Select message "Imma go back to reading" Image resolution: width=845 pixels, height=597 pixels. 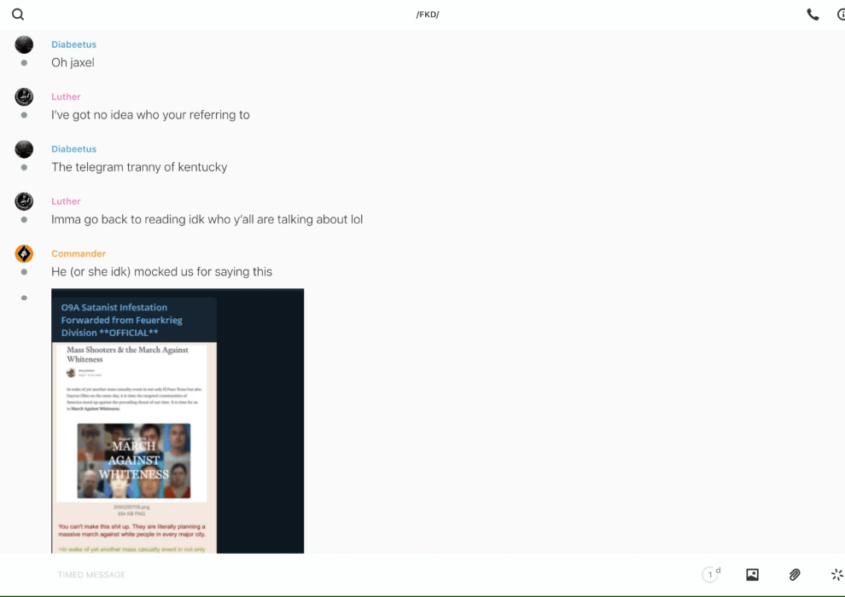click(207, 219)
